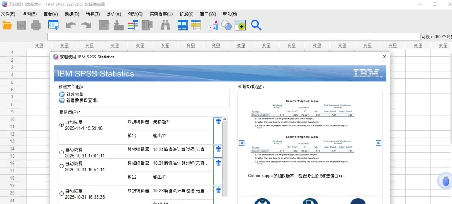Image resolution: width=452 pixels, height=204 pixels.
Task: Delete the 2025-10-31 17:01:11 restore point
Action: pos(218,149)
